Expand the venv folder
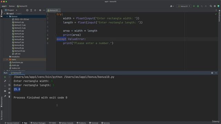The image size is (221, 124). point(7,60)
